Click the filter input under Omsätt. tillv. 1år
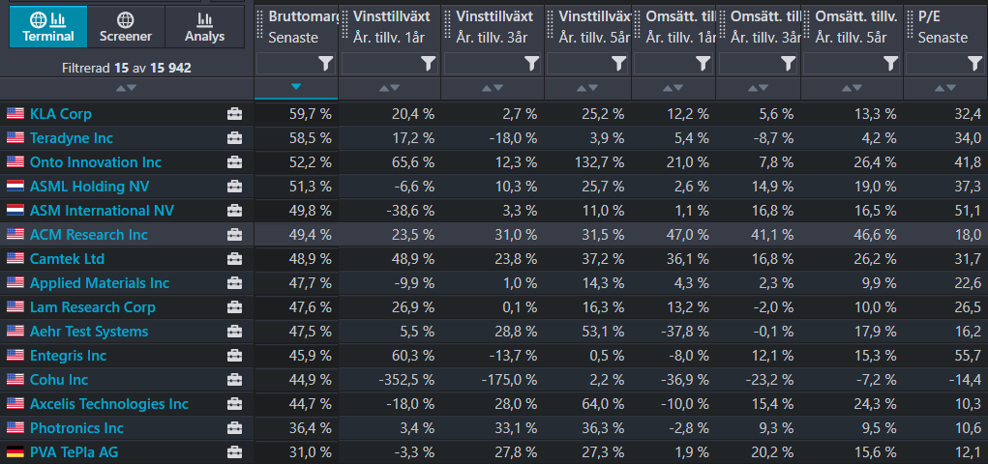 [x=673, y=63]
